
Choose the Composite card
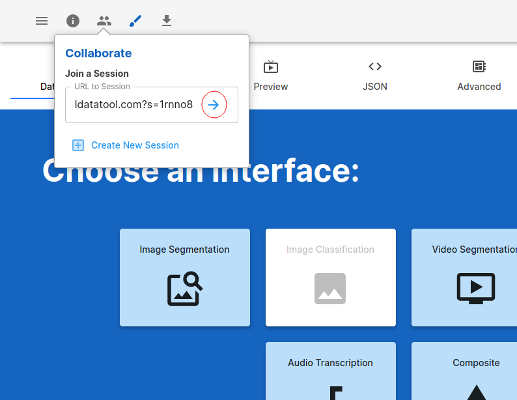click(x=464, y=371)
